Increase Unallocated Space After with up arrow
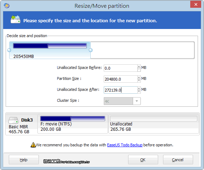This screenshot has height=170, width=204. (x=139, y=88)
